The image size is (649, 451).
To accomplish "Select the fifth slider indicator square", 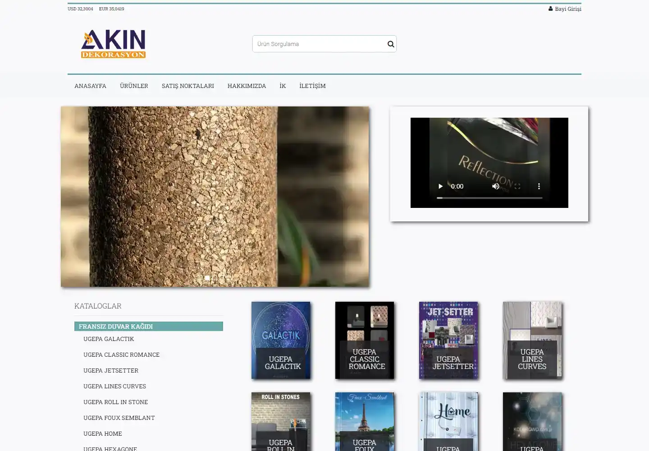I will point(229,278).
